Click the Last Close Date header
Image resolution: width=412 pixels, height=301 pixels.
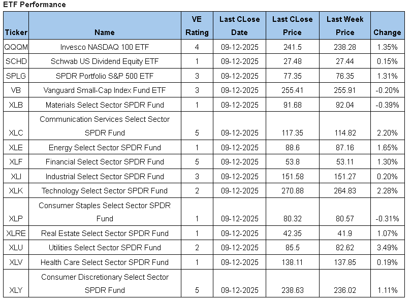click(239, 26)
